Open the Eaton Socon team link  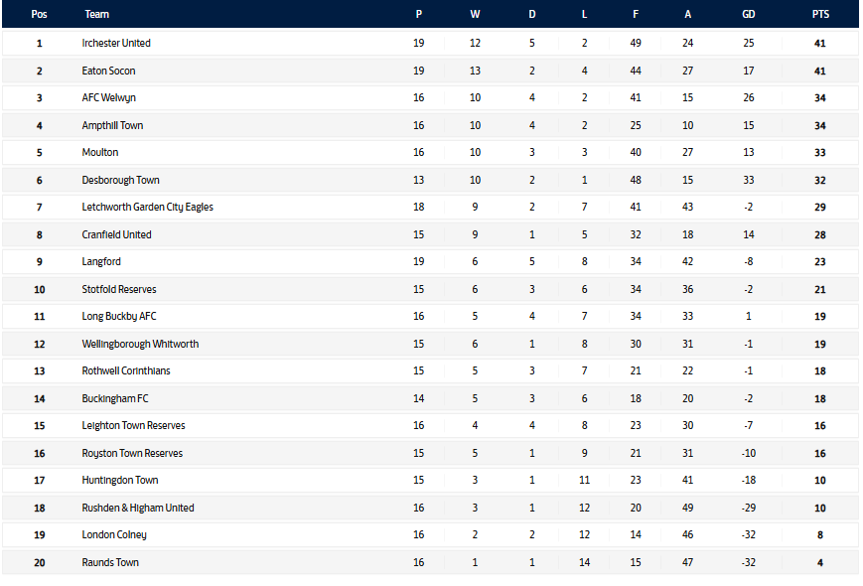pyautogui.click(x=108, y=72)
